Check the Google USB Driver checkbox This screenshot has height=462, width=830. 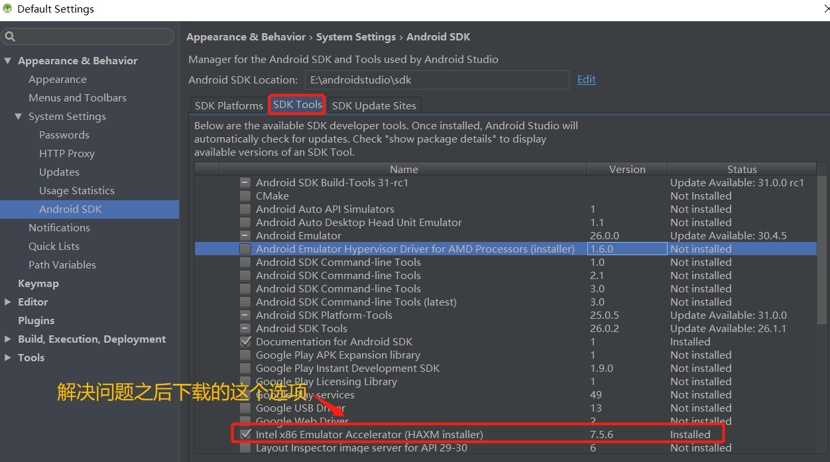click(245, 408)
